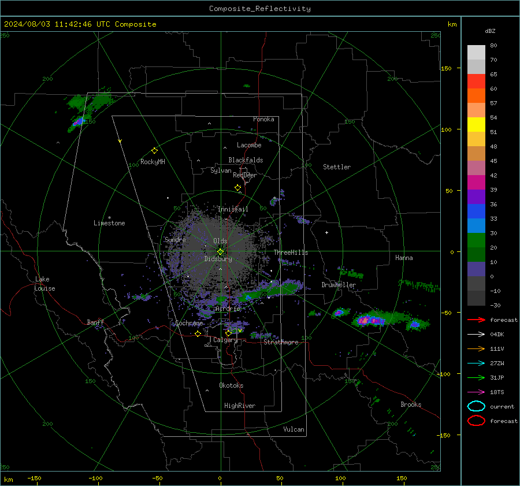Click the Blackfalds label
This screenshot has height=486, width=520.
tap(246, 160)
